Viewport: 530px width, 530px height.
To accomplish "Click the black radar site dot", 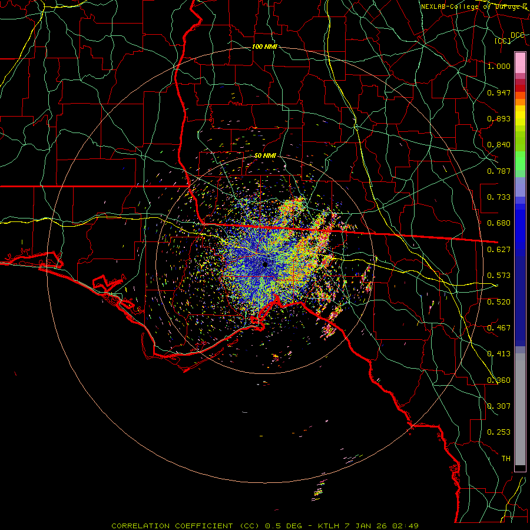I will click(x=265, y=264).
